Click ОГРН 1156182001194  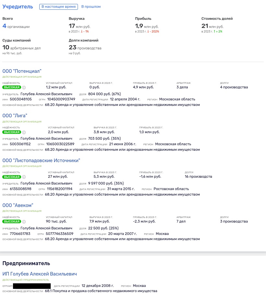60,189
